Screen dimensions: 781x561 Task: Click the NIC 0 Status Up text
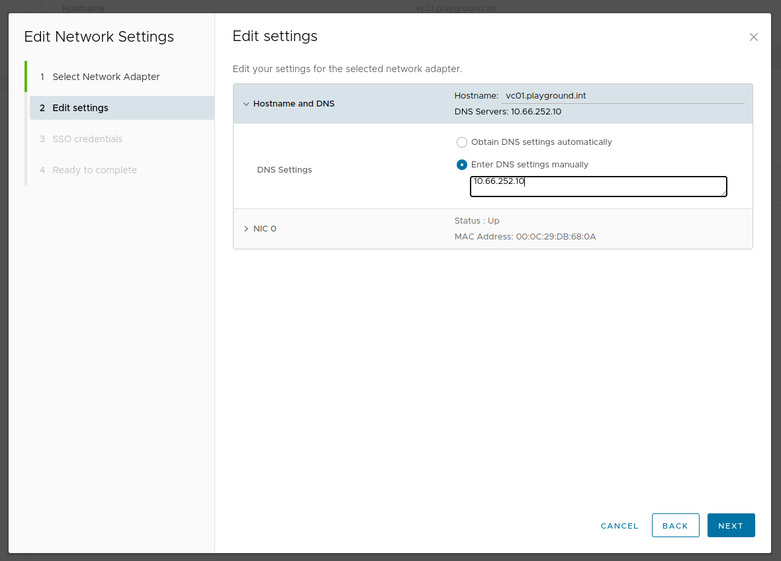[x=477, y=221]
